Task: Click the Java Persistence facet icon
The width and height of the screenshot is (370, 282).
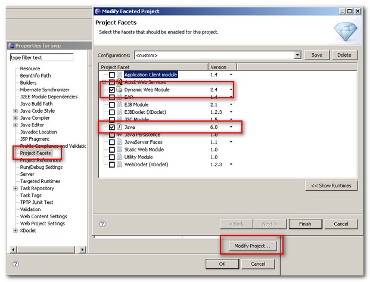Action: [x=119, y=135]
